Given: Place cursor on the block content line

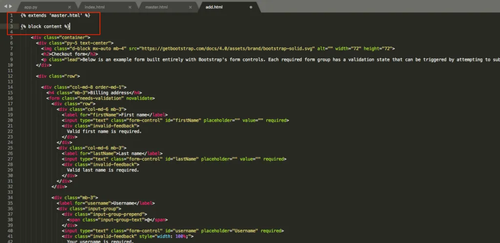Looking at the screenshot, I should point(45,26).
